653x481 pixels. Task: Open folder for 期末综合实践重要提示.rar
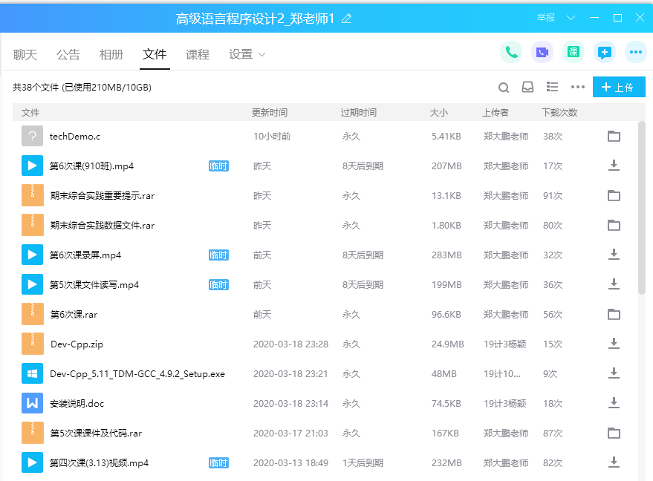614,195
